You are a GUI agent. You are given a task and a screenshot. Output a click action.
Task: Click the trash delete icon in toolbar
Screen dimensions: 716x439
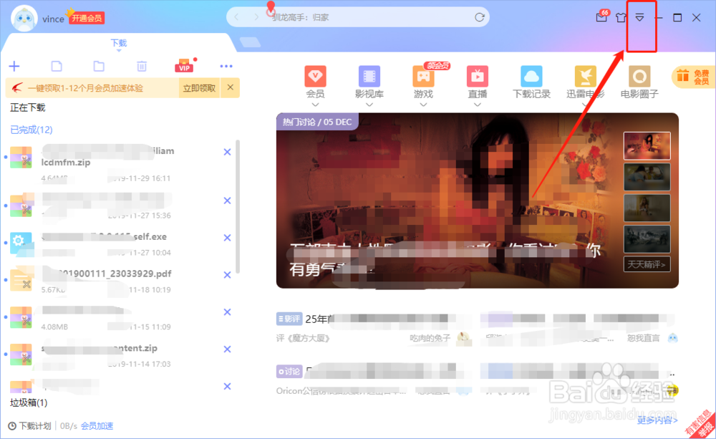[x=142, y=66]
